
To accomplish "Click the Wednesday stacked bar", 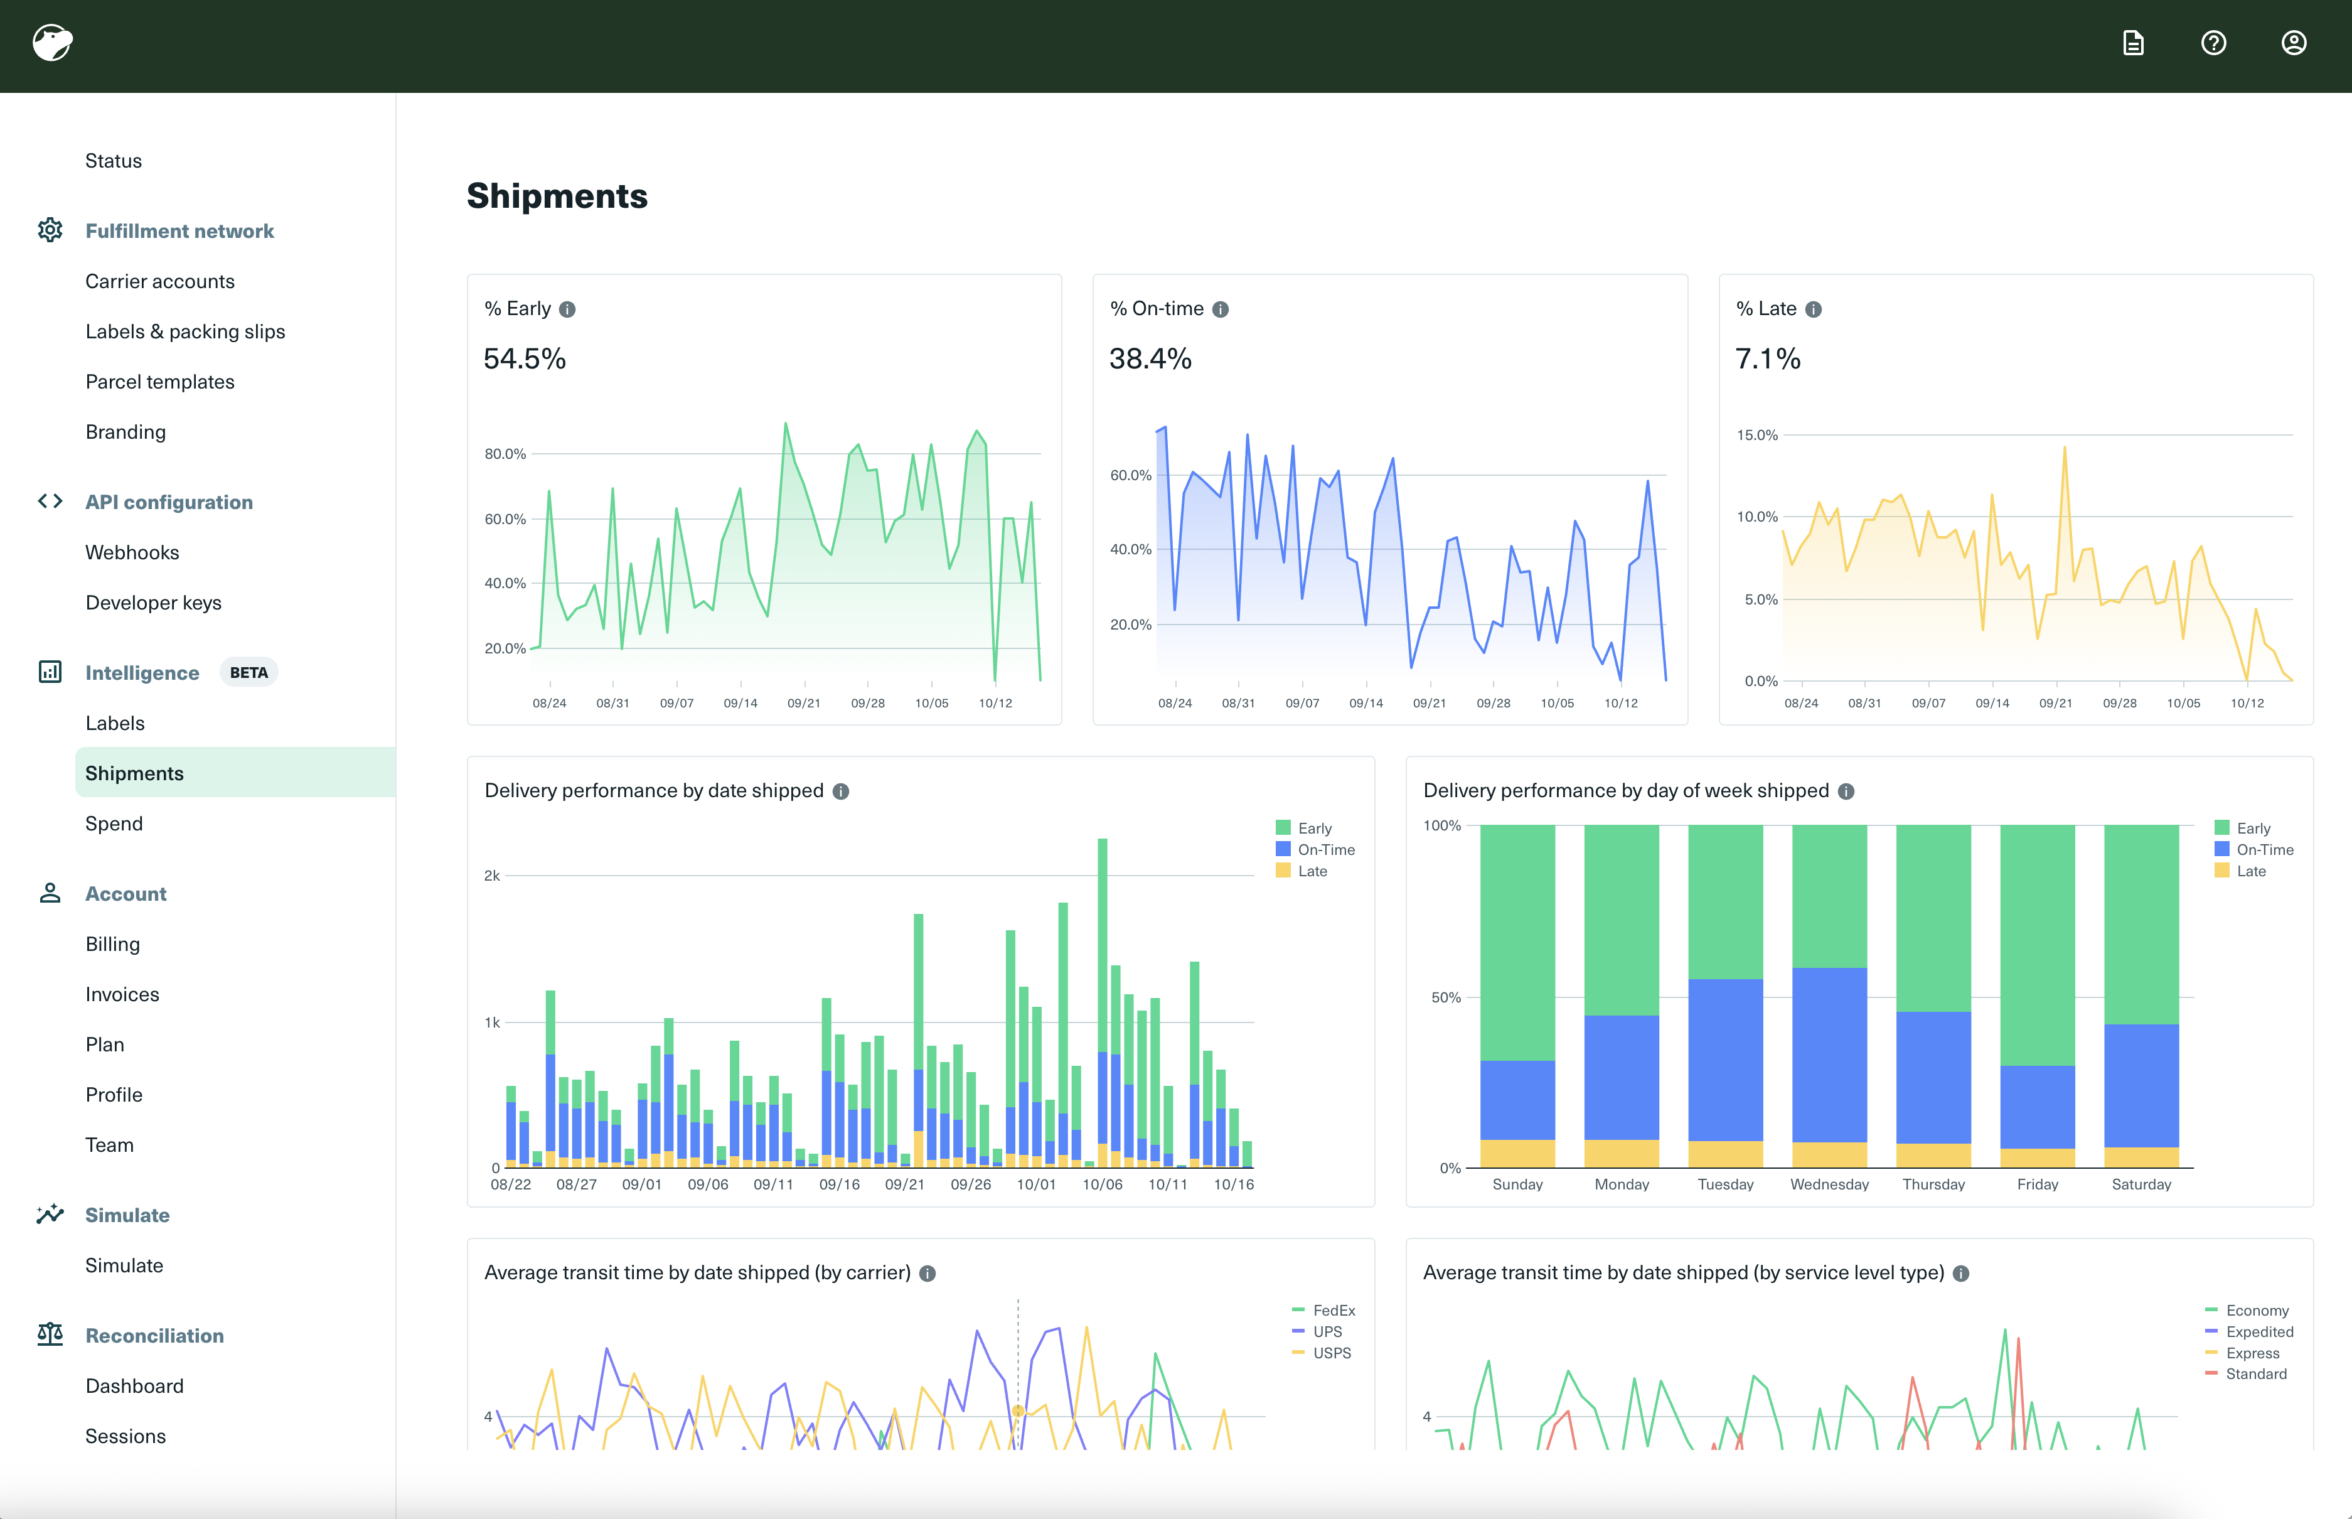I will [x=1829, y=1046].
